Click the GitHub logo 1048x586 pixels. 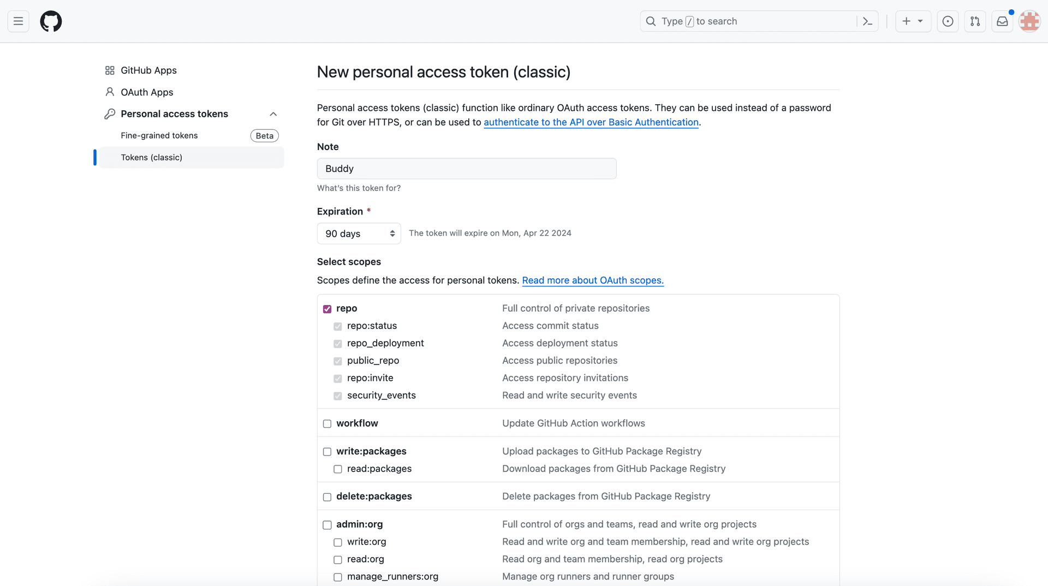pos(51,21)
